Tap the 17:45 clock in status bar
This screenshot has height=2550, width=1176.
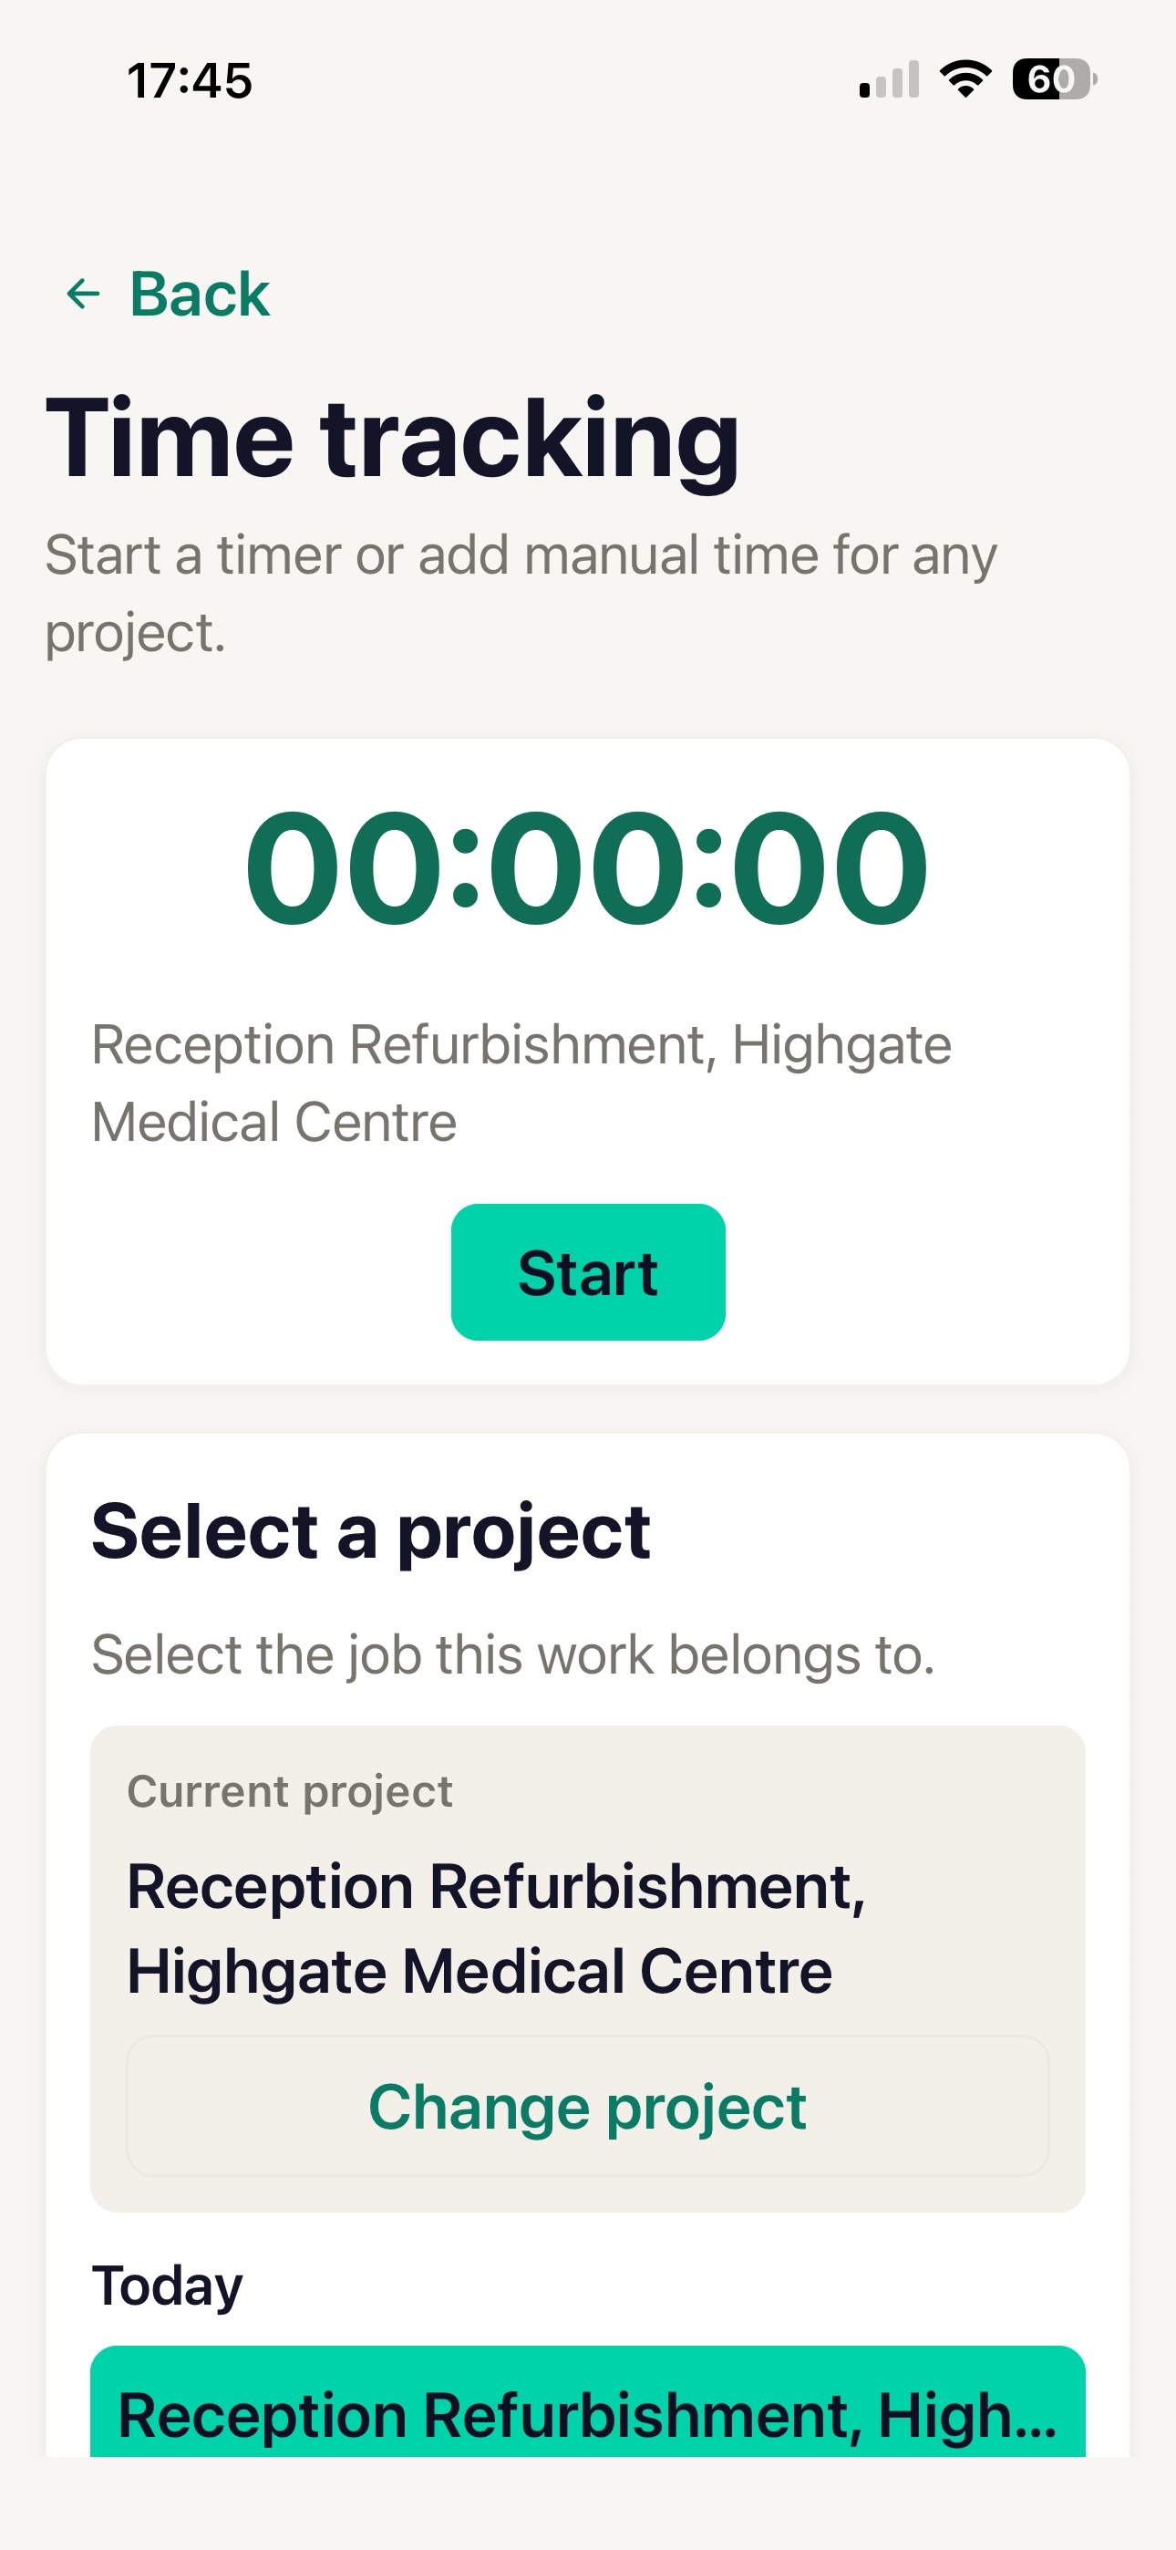[189, 80]
